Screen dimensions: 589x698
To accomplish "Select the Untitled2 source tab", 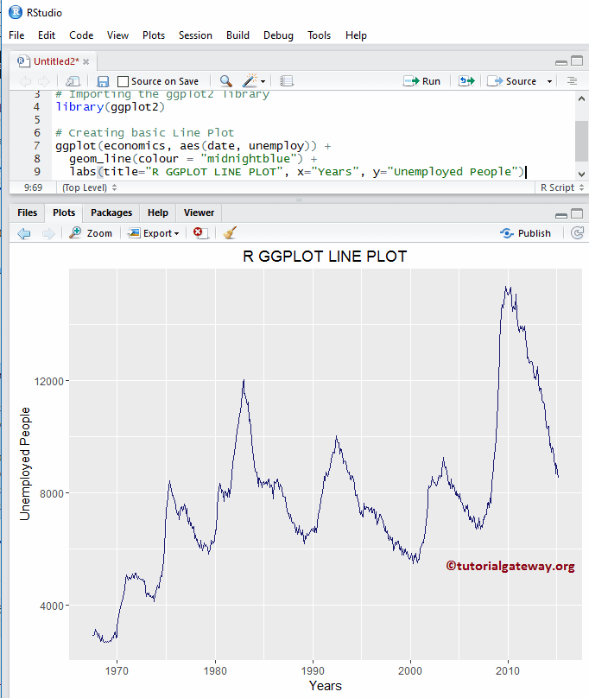I will click(55, 61).
